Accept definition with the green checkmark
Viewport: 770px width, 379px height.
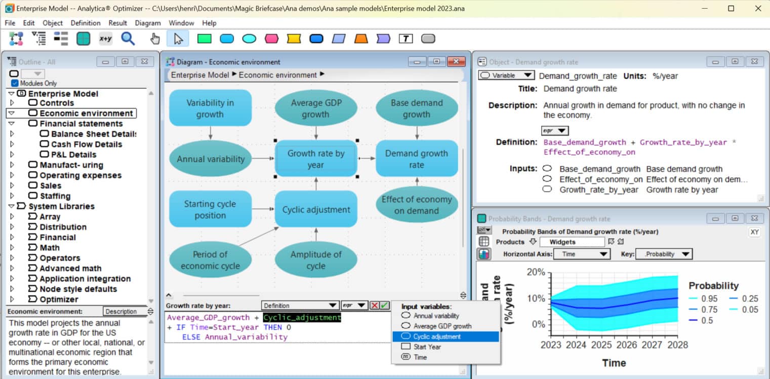pos(385,306)
